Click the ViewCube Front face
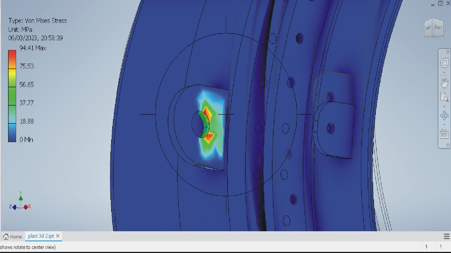 click(x=428, y=28)
